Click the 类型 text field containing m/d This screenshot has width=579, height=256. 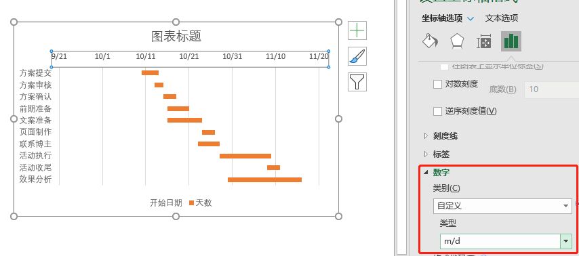[x=500, y=242]
